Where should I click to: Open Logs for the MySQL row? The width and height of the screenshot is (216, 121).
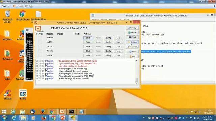[118, 42]
